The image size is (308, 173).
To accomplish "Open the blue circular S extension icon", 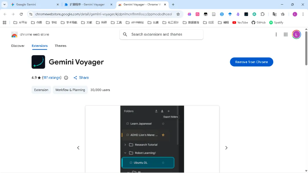I will [x=222, y=14].
